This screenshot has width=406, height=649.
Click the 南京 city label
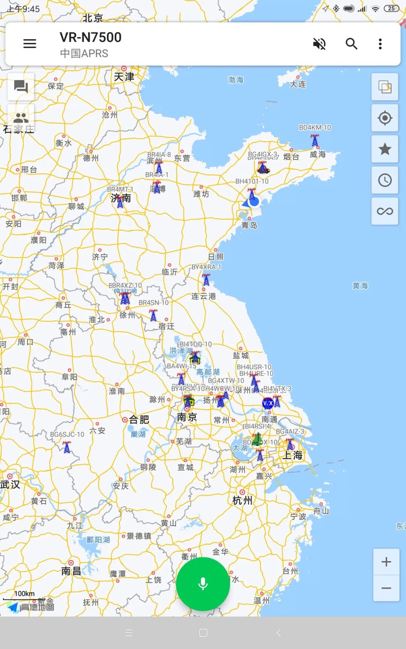click(x=187, y=417)
